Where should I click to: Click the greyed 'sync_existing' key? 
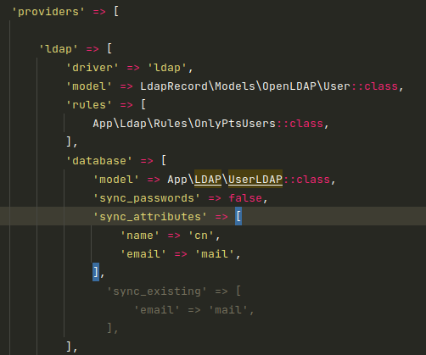157,291
